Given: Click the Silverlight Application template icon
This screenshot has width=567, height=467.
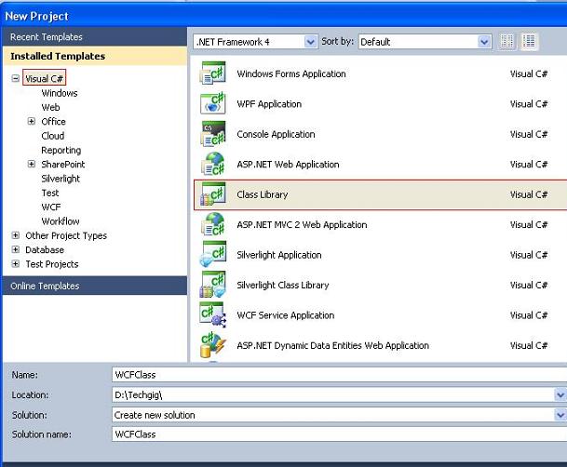Looking at the screenshot, I should click(x=213, y=254).
